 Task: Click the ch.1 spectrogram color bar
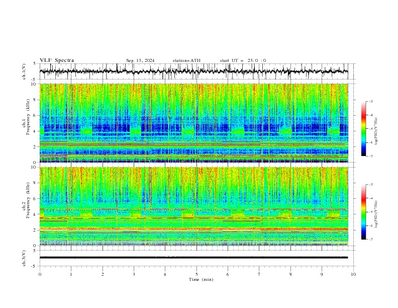click(363, 129)
